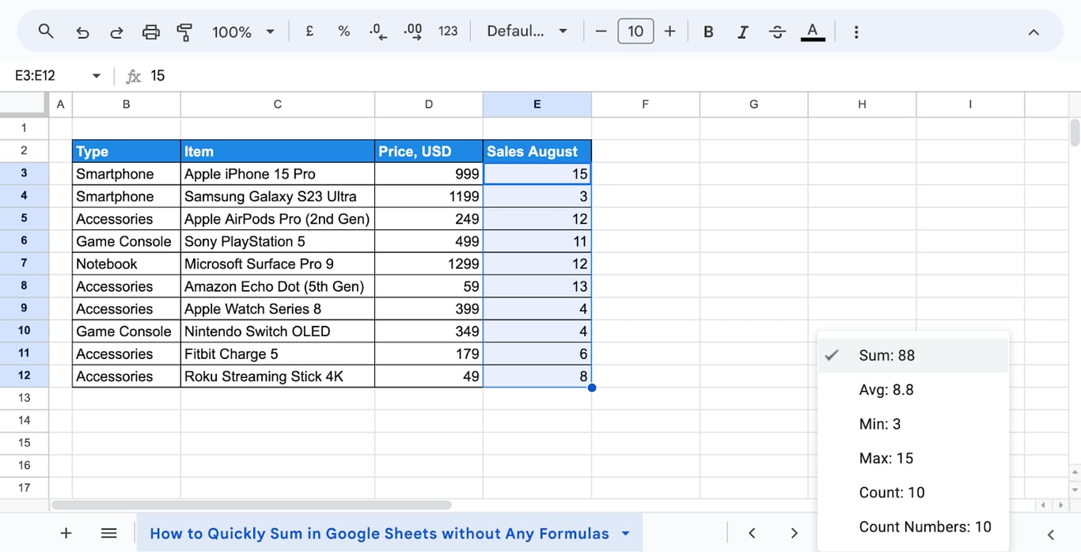Select cell 'Roku Streaming Stick 4K'
The width and height of the screenshot is (1081, 552).
click(278, 376)
